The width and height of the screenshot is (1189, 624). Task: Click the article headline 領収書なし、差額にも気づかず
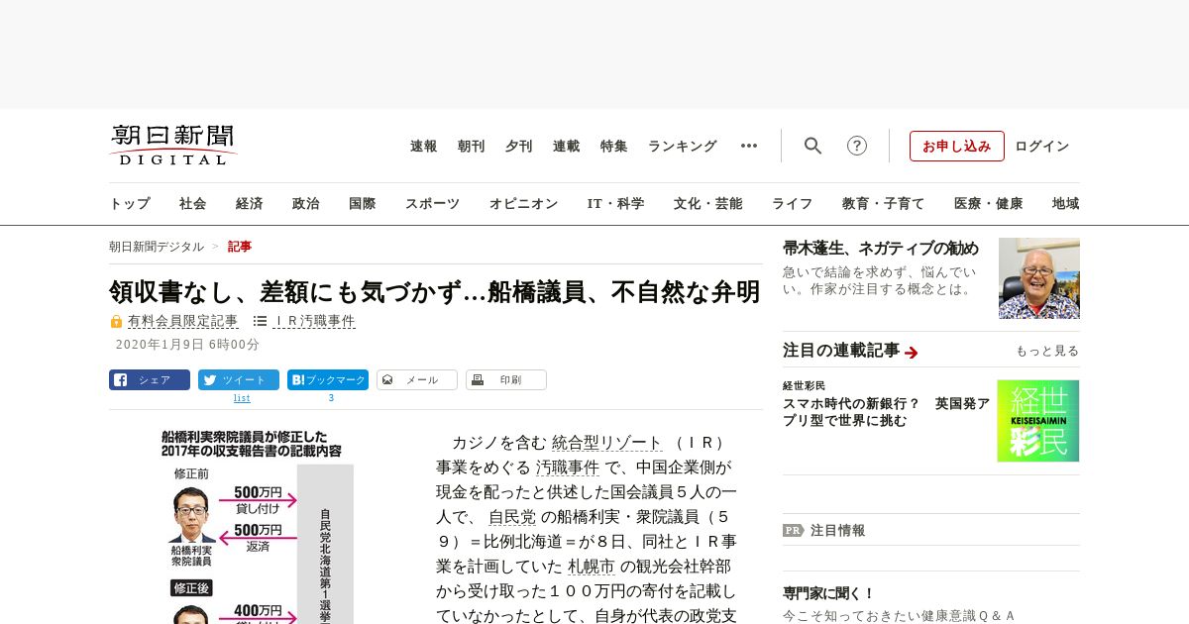click(435, 291)
